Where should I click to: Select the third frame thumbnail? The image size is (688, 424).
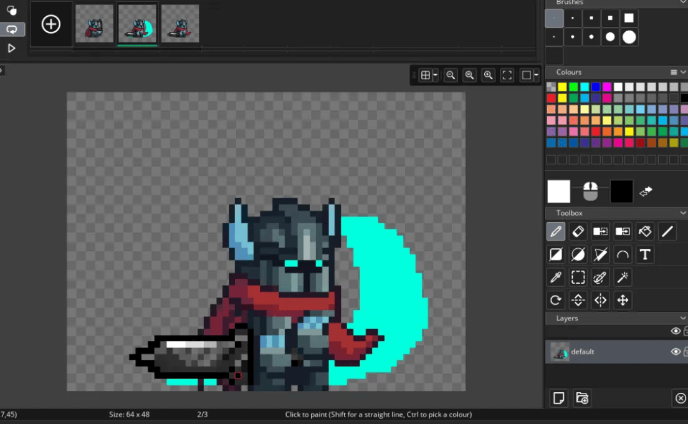coord(180,24)
